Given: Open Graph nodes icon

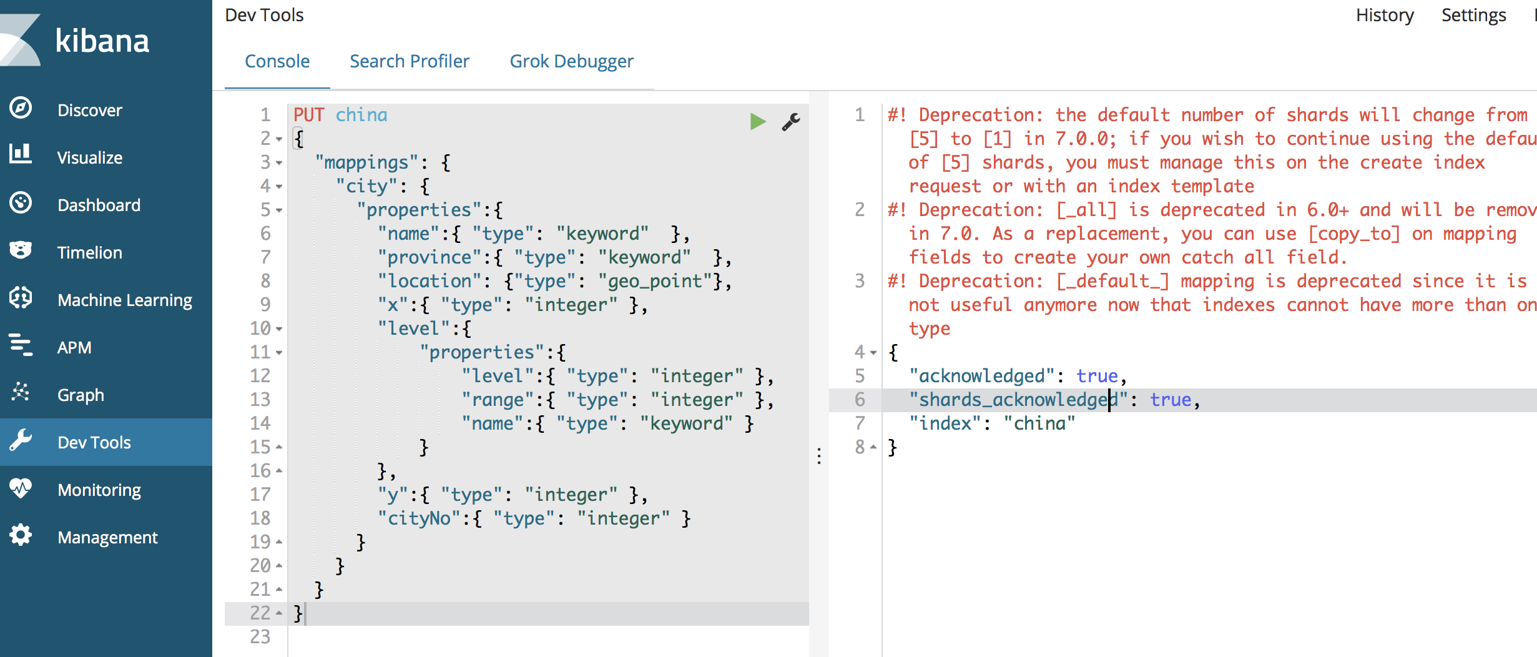Looking at the screenshot, I should [21, 392].
